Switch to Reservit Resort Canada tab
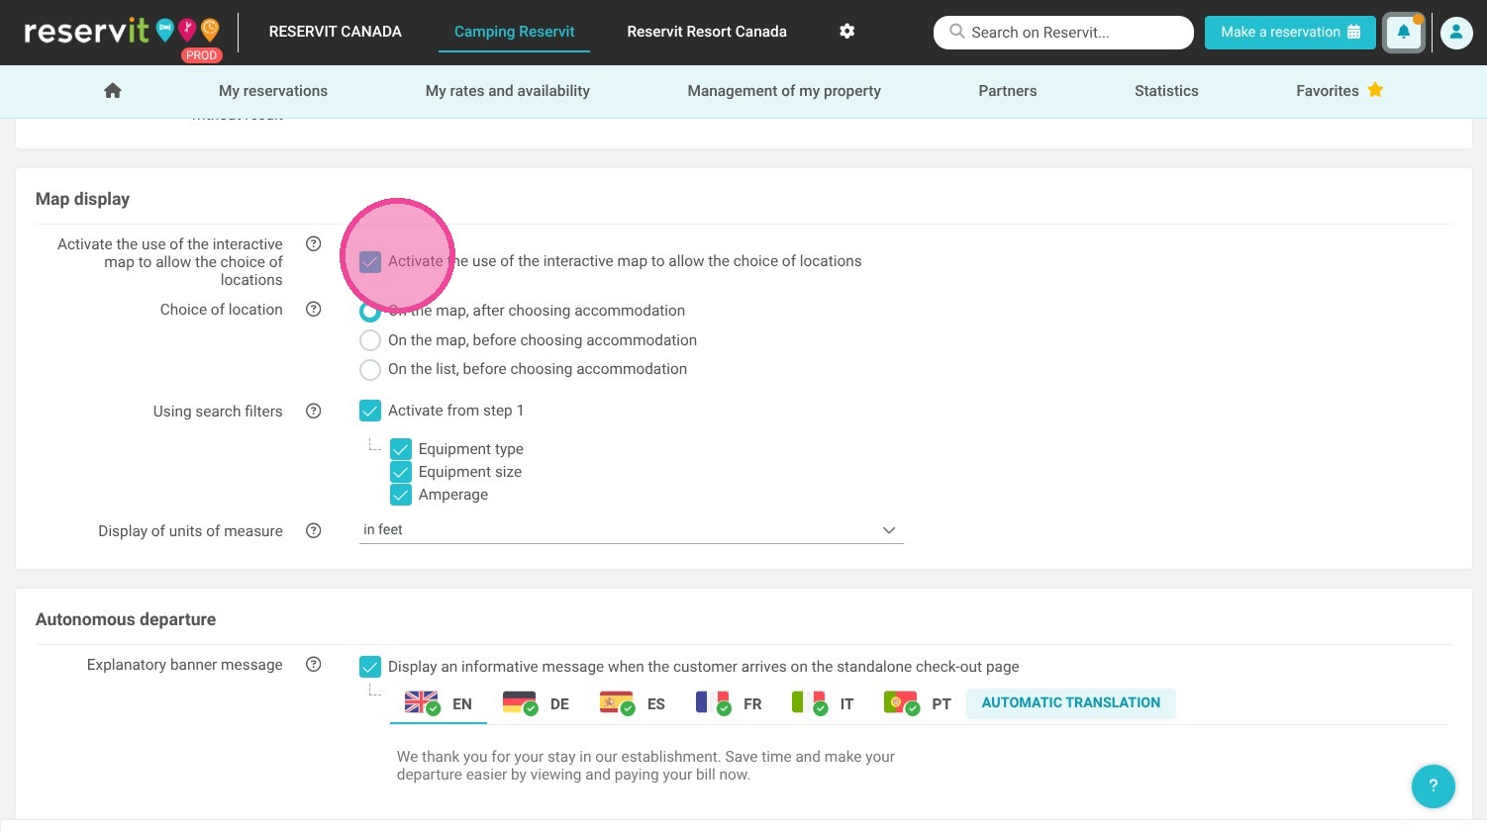 coord(707,32)
